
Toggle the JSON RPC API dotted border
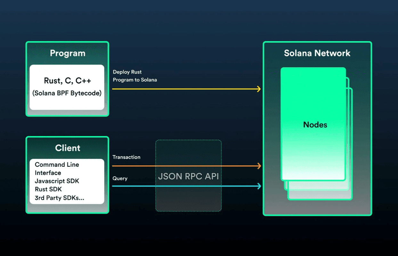coord(188,140)
